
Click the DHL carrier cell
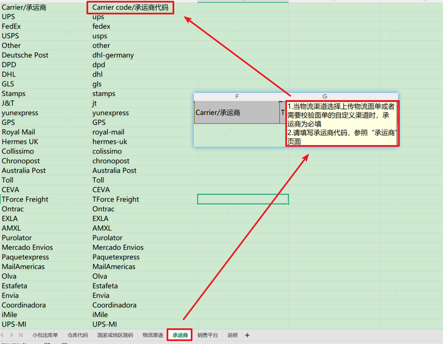click(45, 74)
